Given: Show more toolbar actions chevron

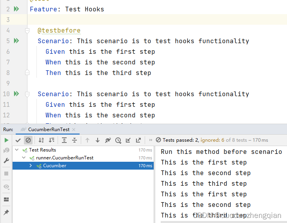Looking at the screenshot, I should coord(151,140).
